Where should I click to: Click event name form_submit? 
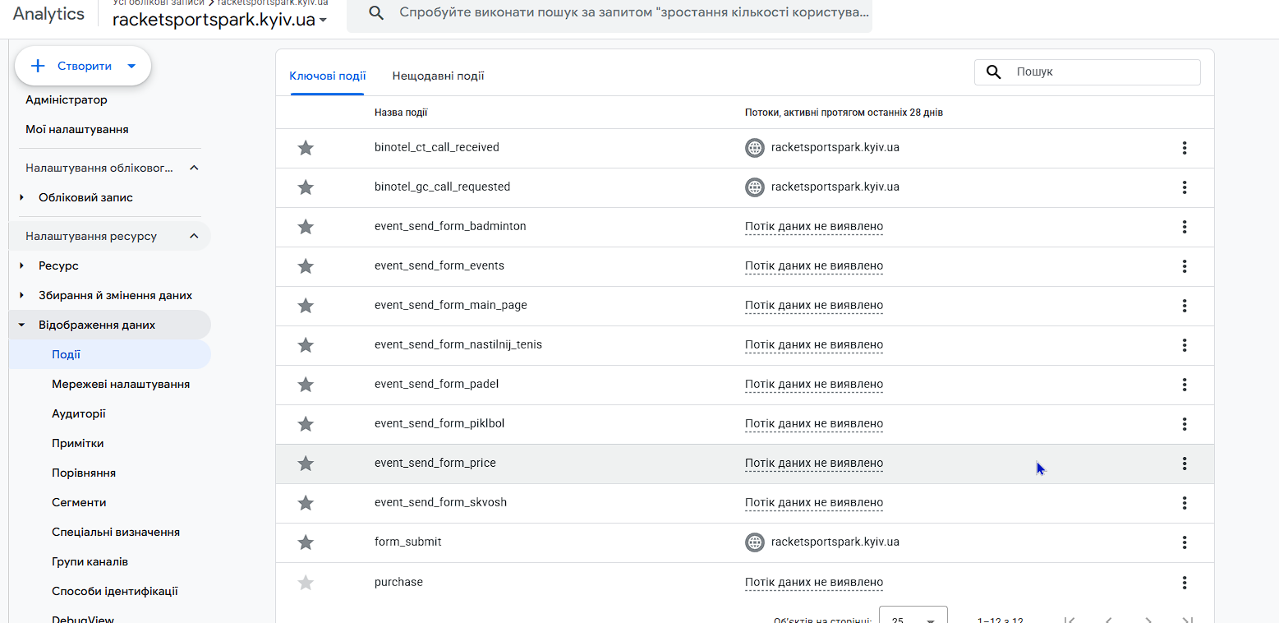point(408,542)
